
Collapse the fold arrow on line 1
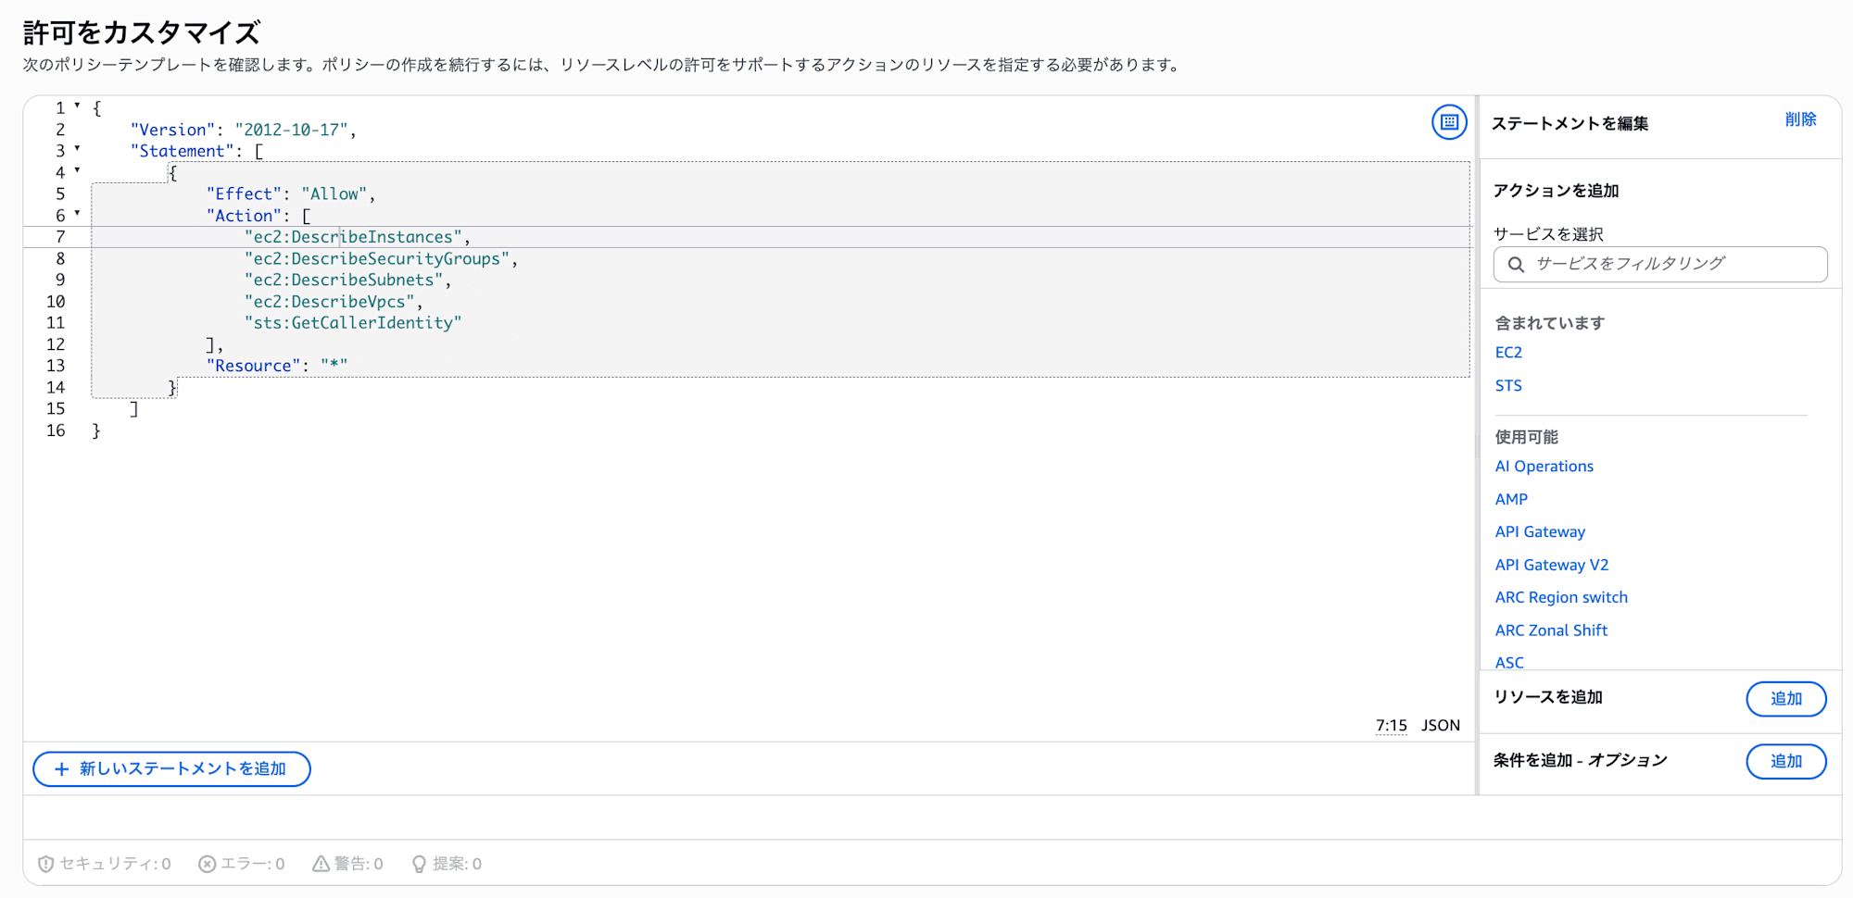click(x=77, y=106)
